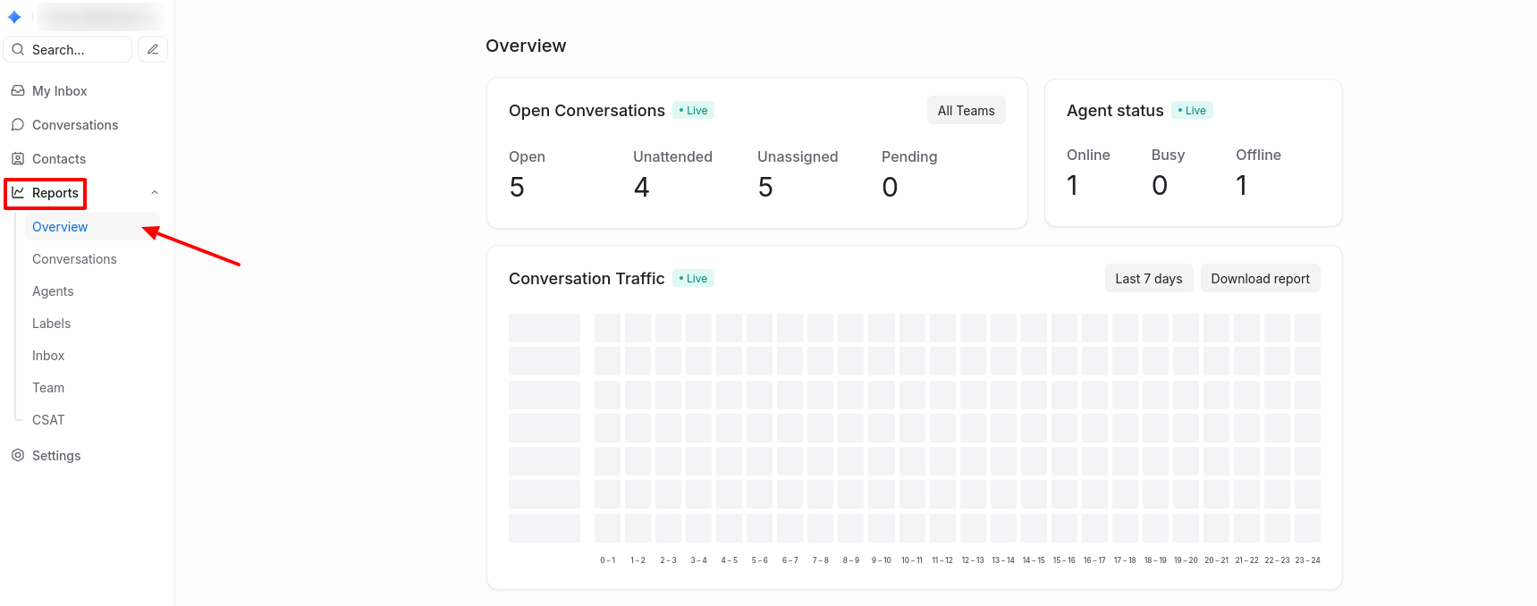Viewport: 1537px width, 606px height.
Task: Go to the CSAT report
Action: click(48, 420)
